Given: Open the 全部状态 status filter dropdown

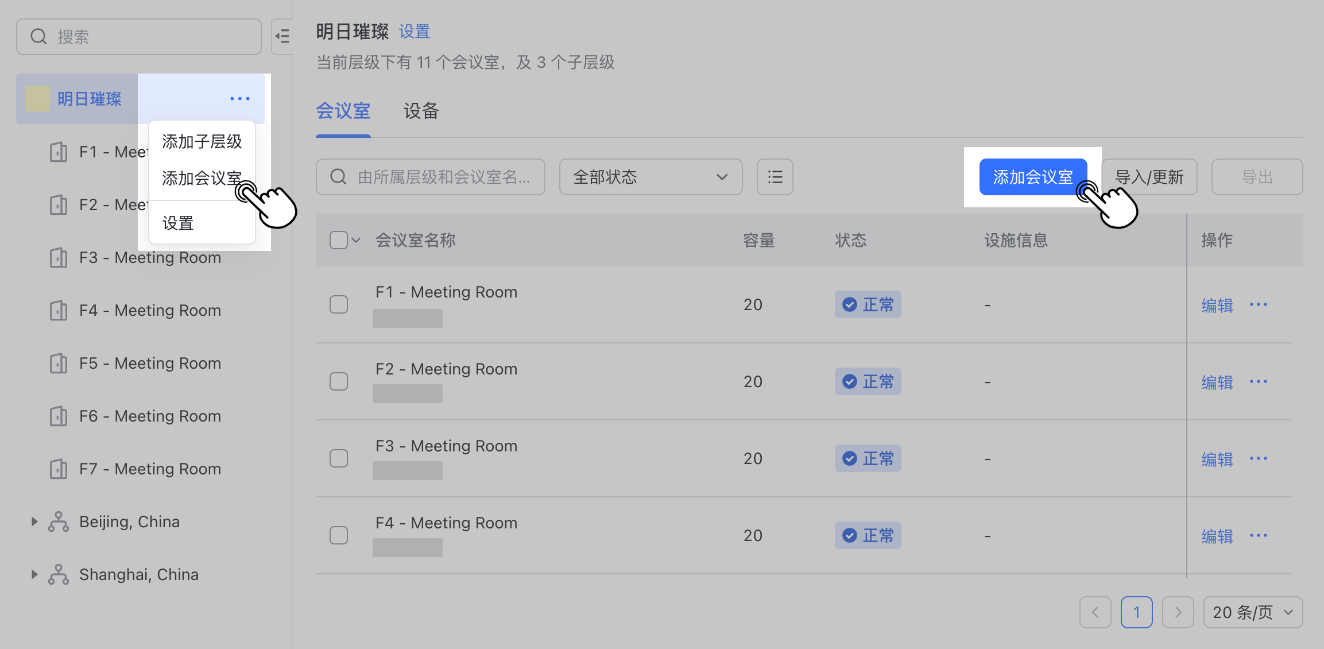Looking at the screenshot, I should (651, 177).
